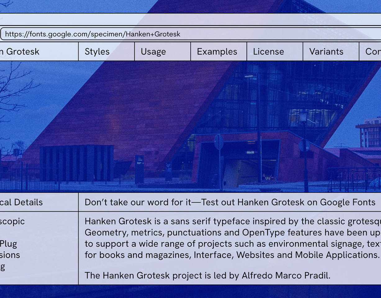Select the Examples tab
The image size is (381, 298).
pos(219,52)
